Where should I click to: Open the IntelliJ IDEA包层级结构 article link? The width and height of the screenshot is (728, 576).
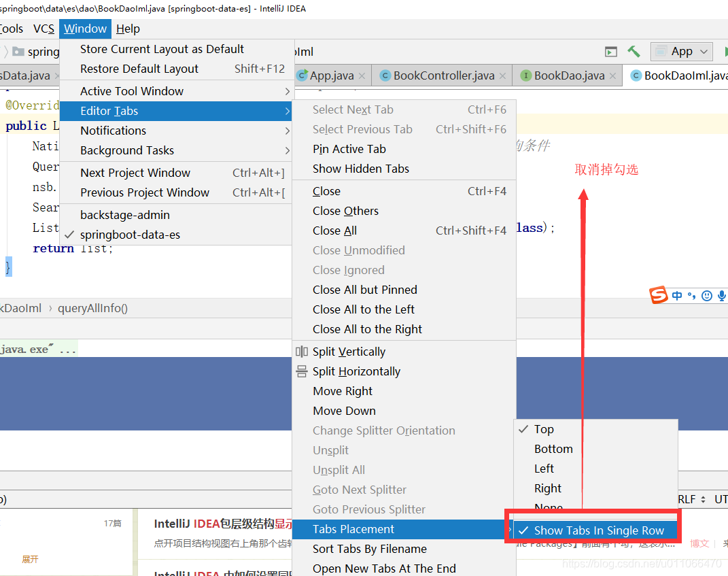[x=223, y=524]
